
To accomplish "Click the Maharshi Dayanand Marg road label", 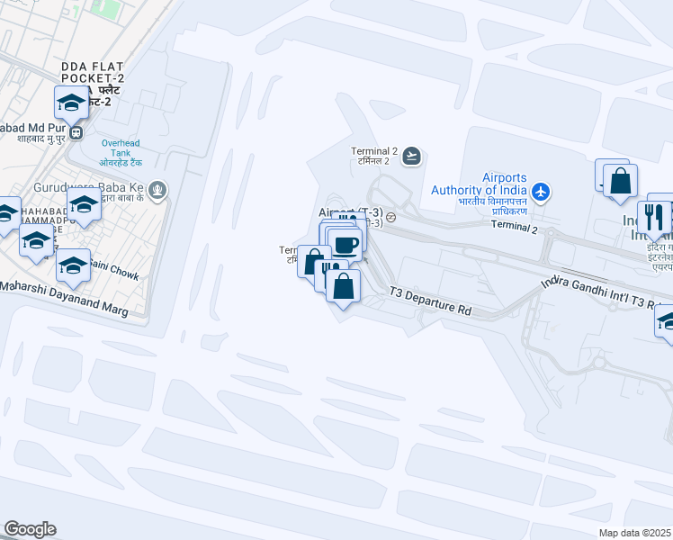I will click(x=65, y=298).
